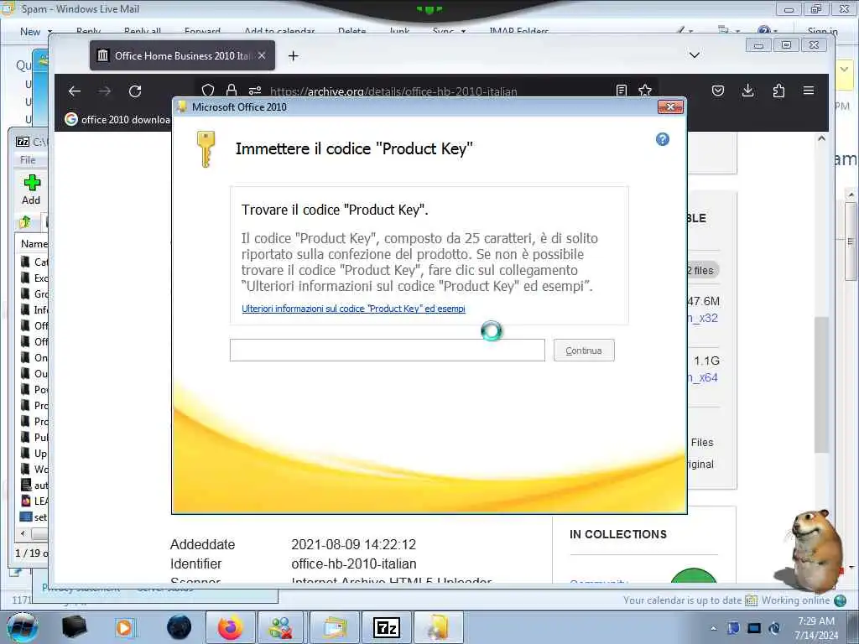Show hidden tray icons arrow
Screen dimensions: 859x644
pos(713,629)
